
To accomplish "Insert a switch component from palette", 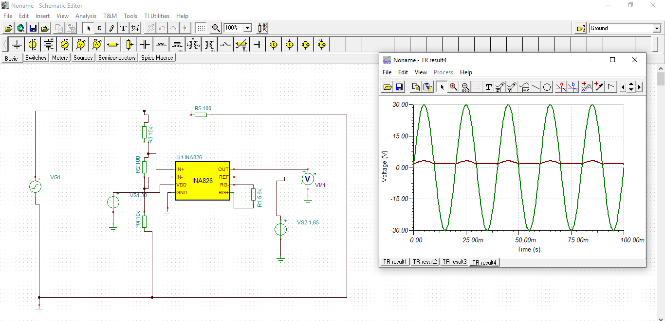I will coord(225,45).
